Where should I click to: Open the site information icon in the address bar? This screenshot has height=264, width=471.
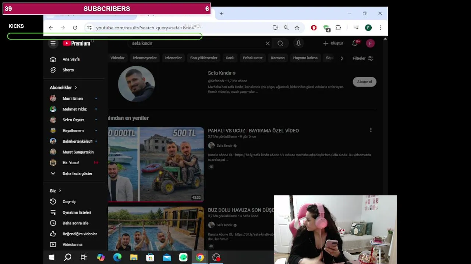(x=89, y=28)
